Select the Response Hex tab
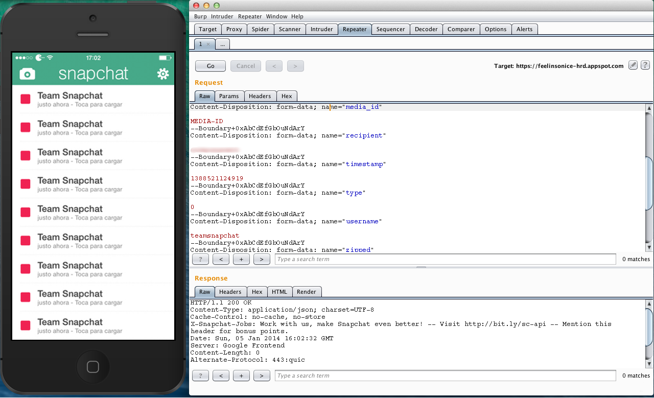654x398 pixels. tap(257, 292)
